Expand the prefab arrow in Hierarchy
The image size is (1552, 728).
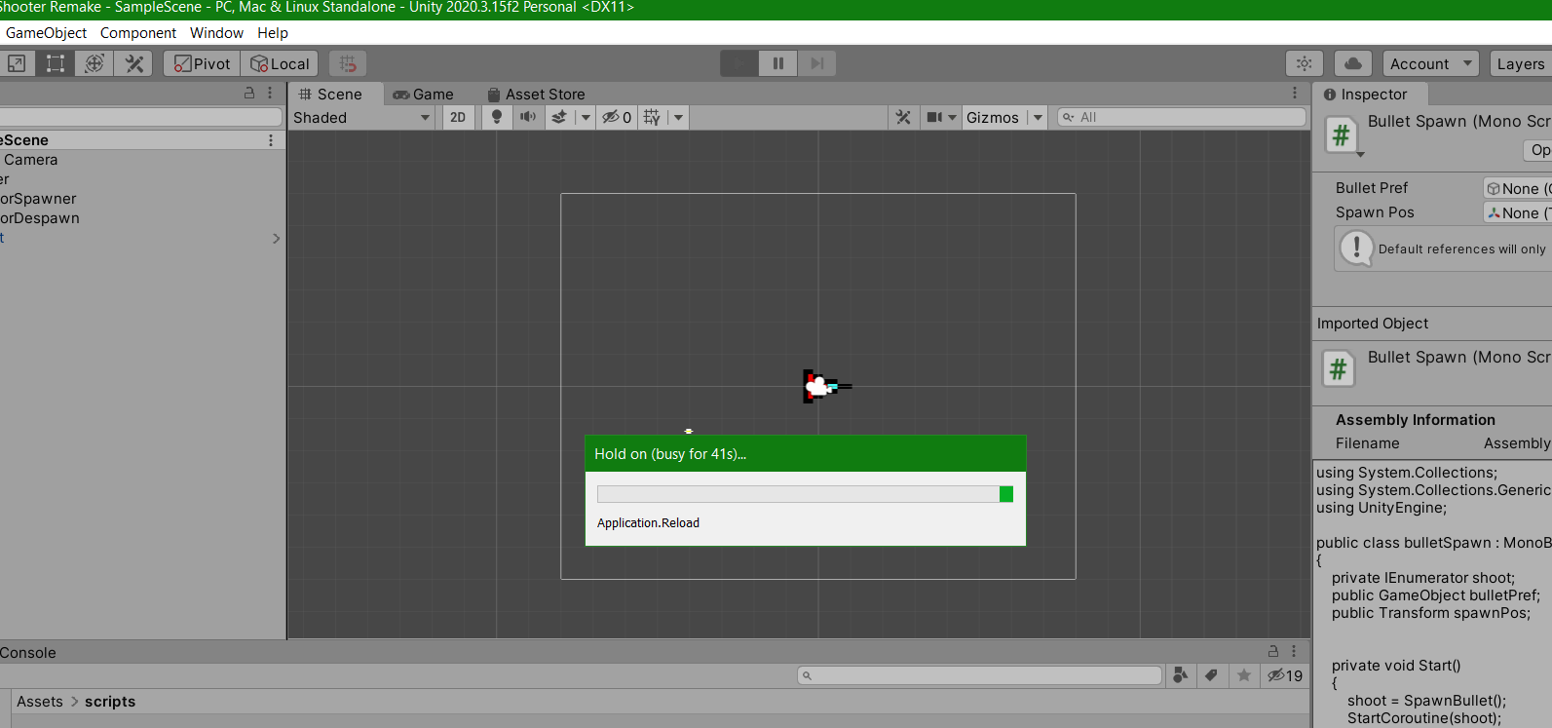click(x=276, y=238)
